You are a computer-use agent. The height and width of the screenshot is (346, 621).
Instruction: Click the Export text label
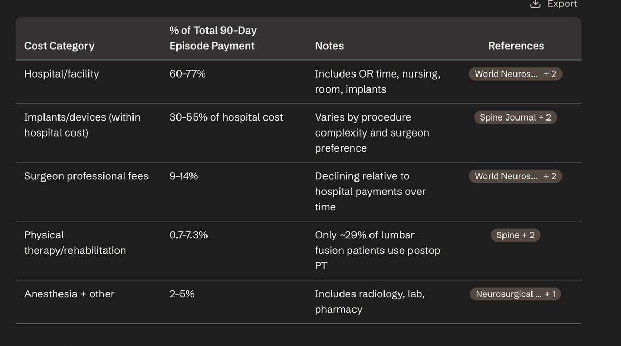point(562,4)
